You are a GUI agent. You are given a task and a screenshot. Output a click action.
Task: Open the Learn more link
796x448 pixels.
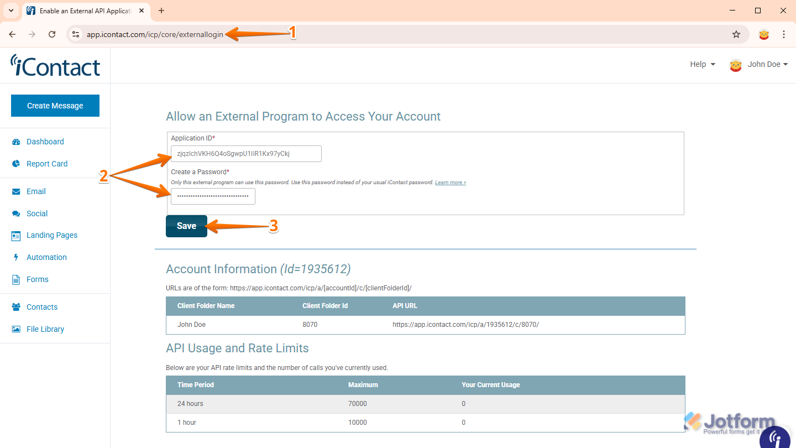pos(450,182)
